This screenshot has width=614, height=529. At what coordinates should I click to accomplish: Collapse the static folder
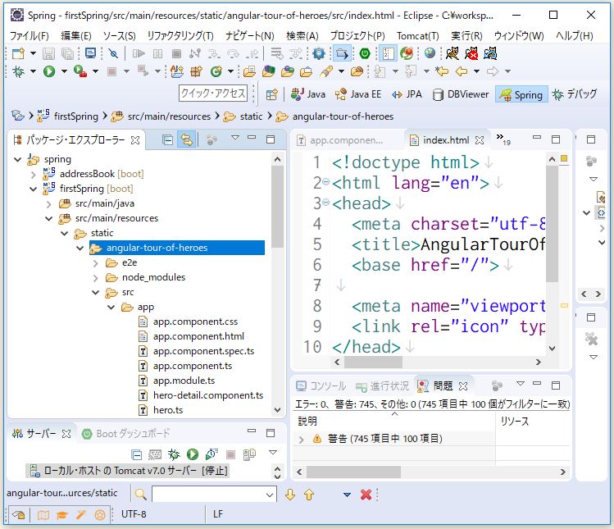tap(65, 234)
